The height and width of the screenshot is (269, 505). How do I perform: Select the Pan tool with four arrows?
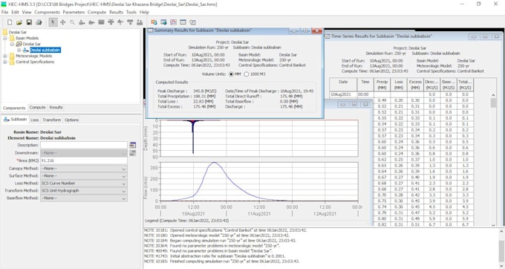point(63,22)
